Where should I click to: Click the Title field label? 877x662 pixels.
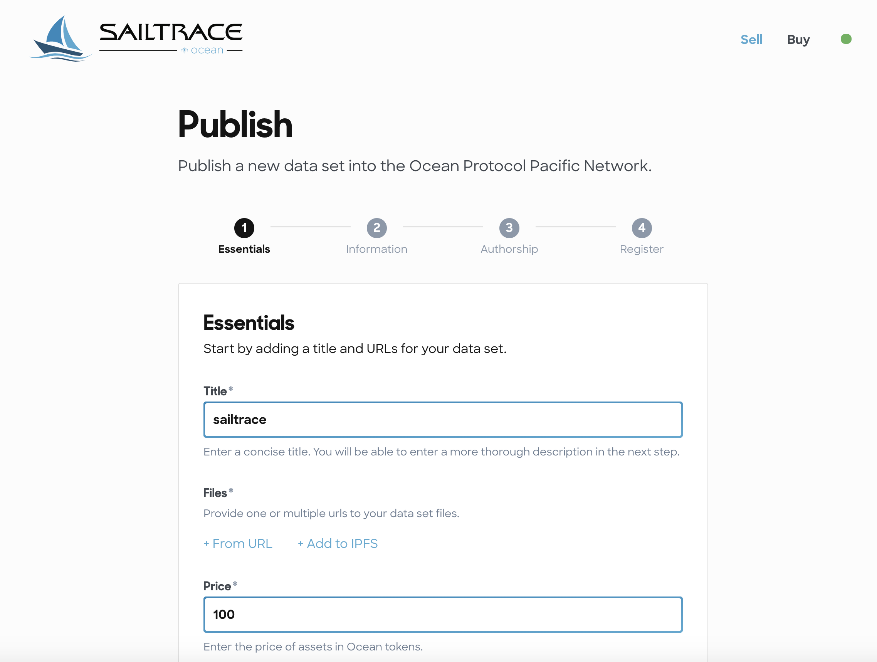click(215, 391)
